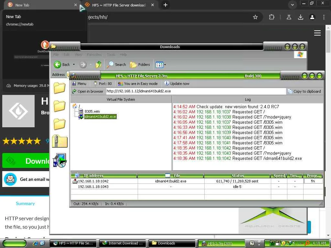The image size is (331, 248).
Task: Open Downloads taskbar button
Action: (172, 243)
